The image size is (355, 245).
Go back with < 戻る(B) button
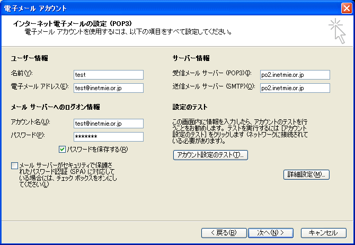pyautogui.click(x=224, y=233)
